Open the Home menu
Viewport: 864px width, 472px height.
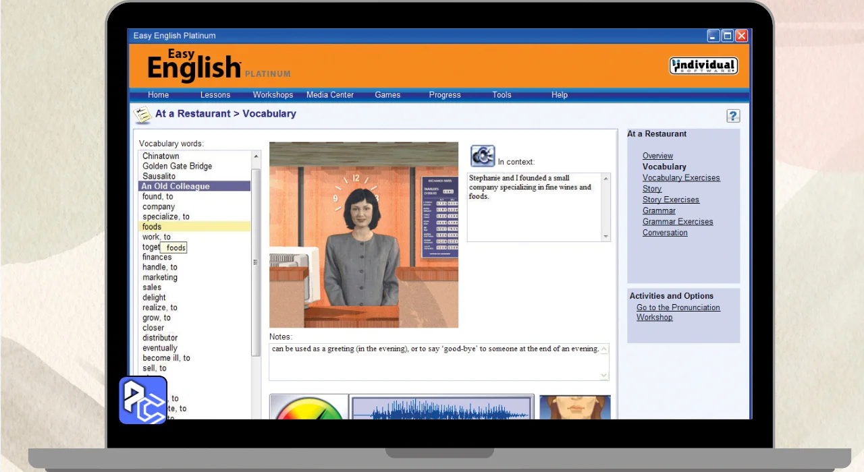tap(159, 95)
